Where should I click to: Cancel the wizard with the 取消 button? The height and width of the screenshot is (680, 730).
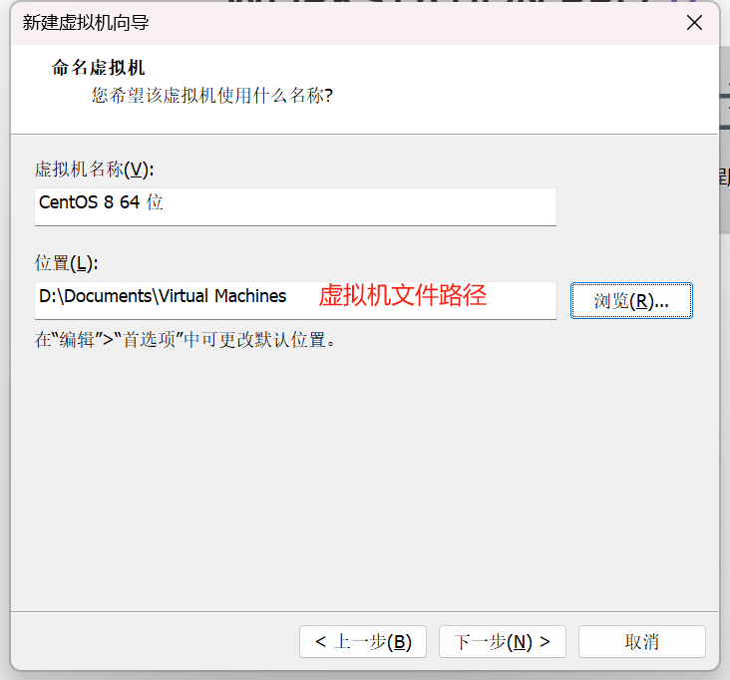pos(641,641)
